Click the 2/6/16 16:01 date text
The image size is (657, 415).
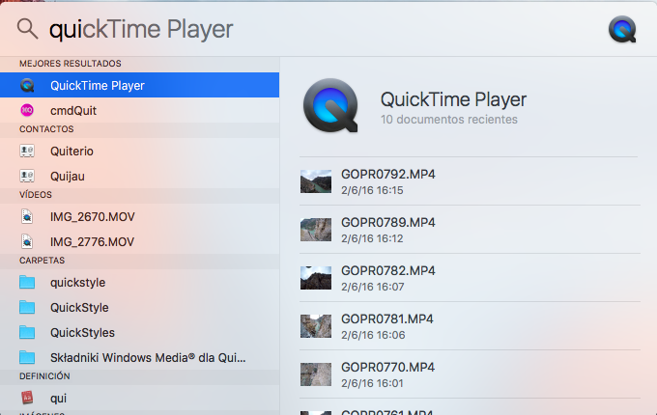pos(372,383)
